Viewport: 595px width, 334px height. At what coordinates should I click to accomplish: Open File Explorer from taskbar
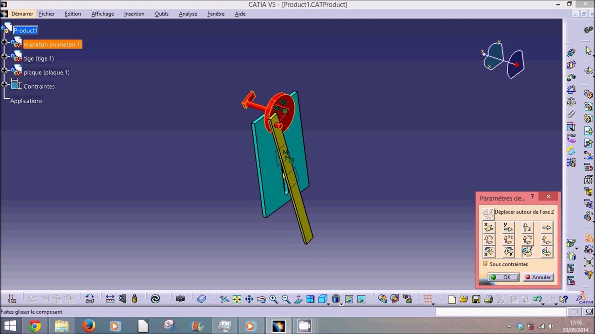[x=61, y=326]
